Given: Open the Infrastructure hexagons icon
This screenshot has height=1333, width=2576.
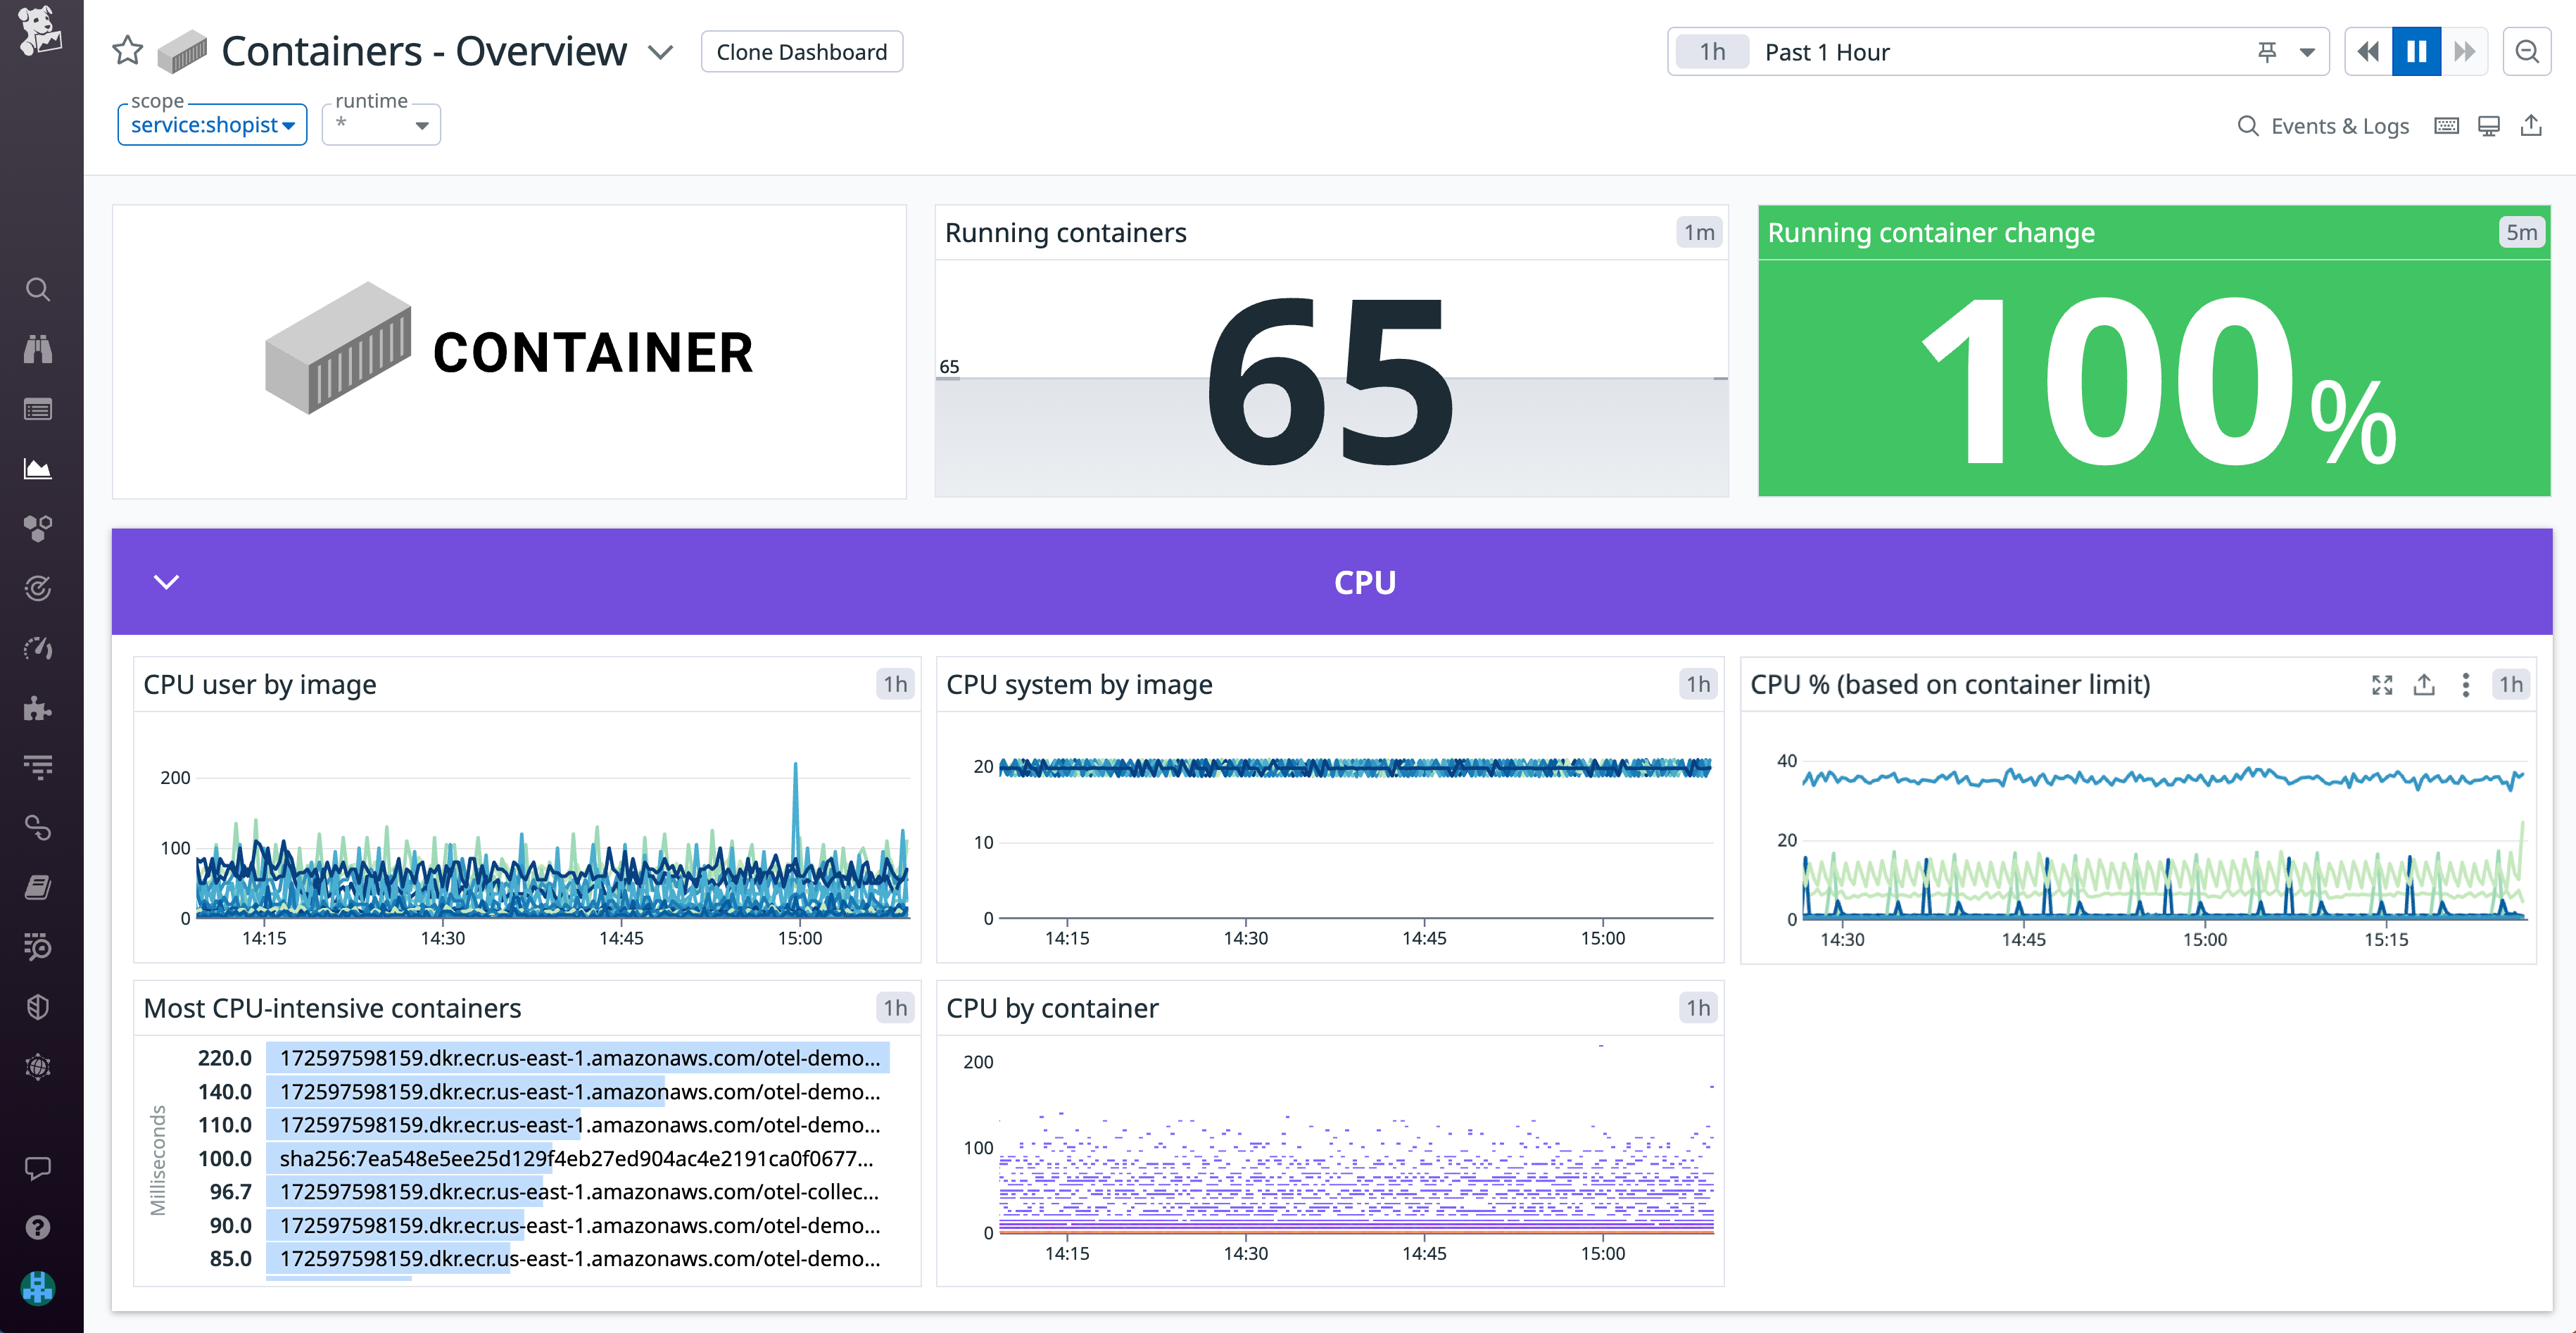Looking at the screenshot, I should (x=38, y=528).
